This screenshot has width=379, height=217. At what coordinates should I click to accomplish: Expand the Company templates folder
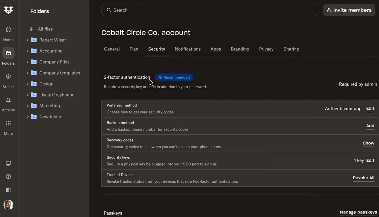[28, 73]
